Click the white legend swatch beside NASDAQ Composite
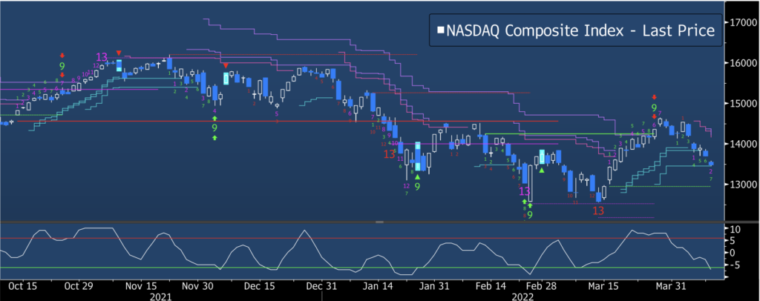 point(441,30)
